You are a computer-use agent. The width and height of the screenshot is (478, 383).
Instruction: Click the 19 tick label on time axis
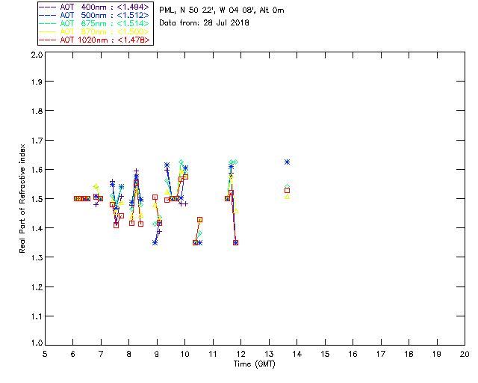(437, 354)
